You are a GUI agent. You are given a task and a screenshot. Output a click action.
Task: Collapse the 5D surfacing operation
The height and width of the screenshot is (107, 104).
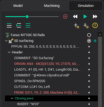coord(6,41)
